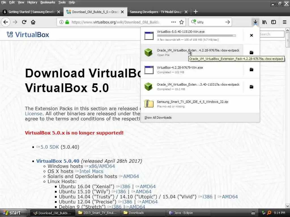Download Ubuntu 16.04 Xenial AMD64
The height and width of the screenshot is (217, 290).
[x=148, y=186]
